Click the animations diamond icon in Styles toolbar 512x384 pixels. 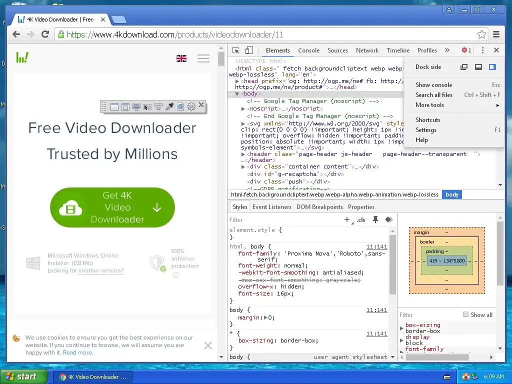pyautogui.click(x=388, y=220)
